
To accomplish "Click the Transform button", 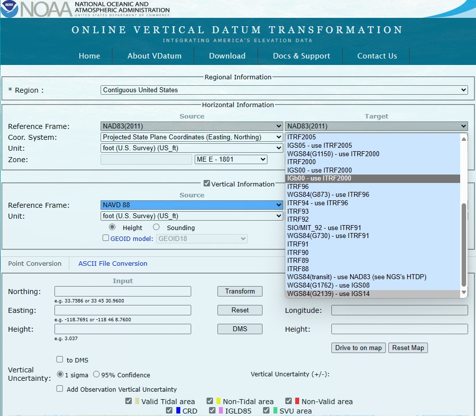I will (x=240, y=291).
